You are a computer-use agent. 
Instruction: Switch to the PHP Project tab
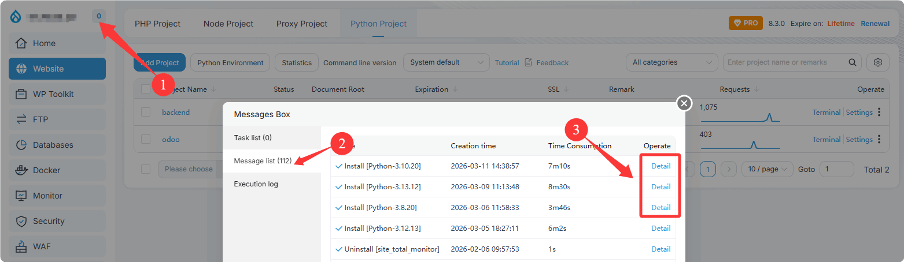[x=157, y=24]
